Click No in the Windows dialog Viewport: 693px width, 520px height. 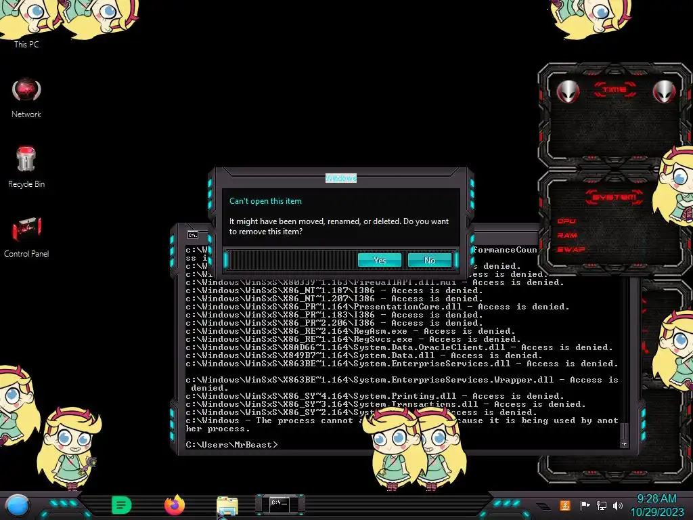pyautogui.click(x=430, y=260)
